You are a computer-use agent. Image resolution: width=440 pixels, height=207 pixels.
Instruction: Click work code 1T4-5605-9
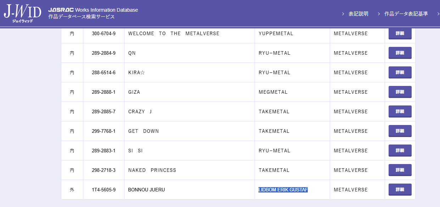coord(104,190)
